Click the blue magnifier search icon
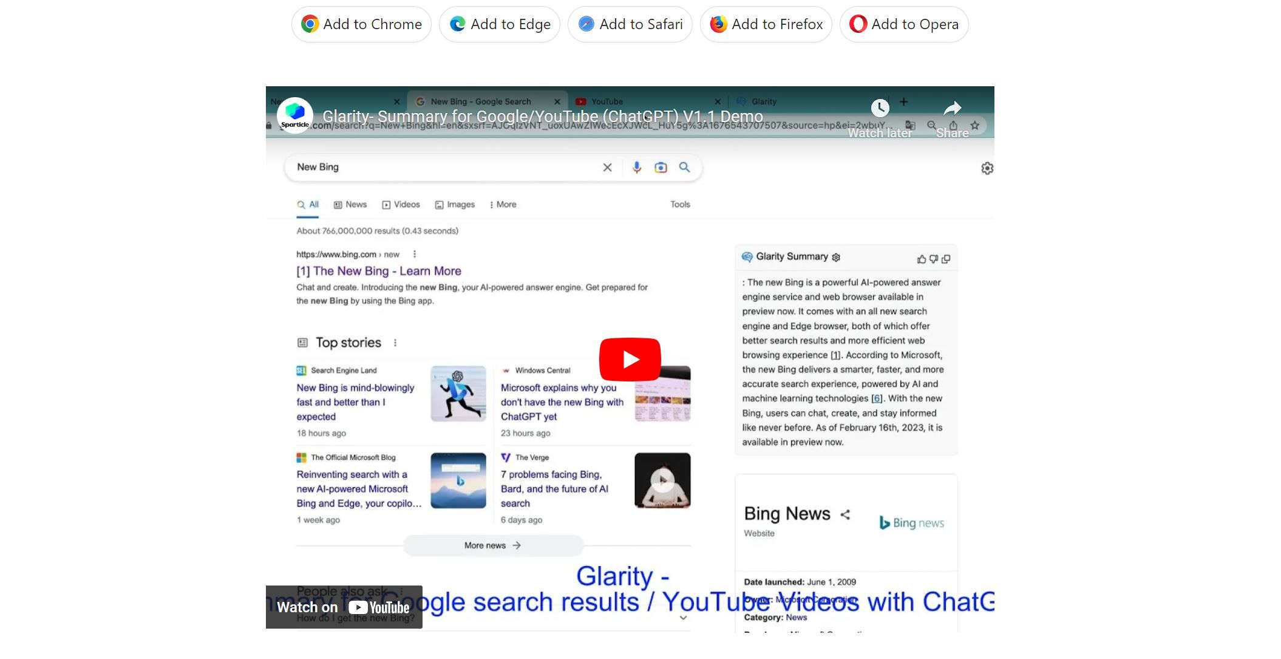 684,167
